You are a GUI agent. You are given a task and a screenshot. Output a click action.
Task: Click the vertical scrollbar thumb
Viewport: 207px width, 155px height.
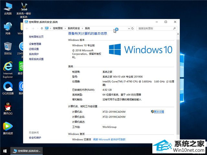[x=178, y=87]
